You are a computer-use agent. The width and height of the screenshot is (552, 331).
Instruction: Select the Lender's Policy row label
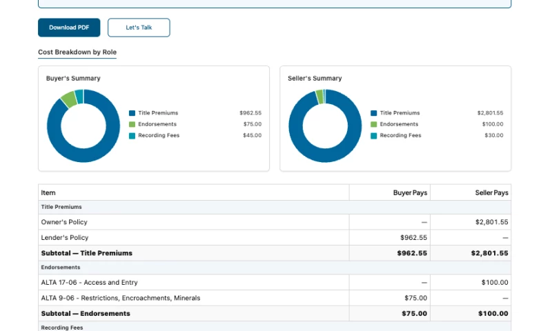[64, 237]
